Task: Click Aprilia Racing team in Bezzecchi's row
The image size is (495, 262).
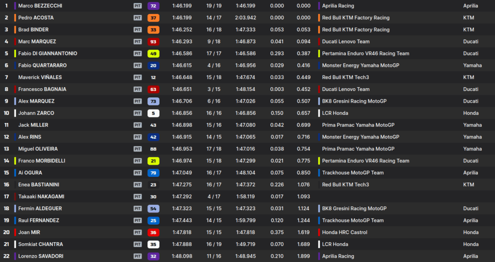Action: tap(338, 6)
